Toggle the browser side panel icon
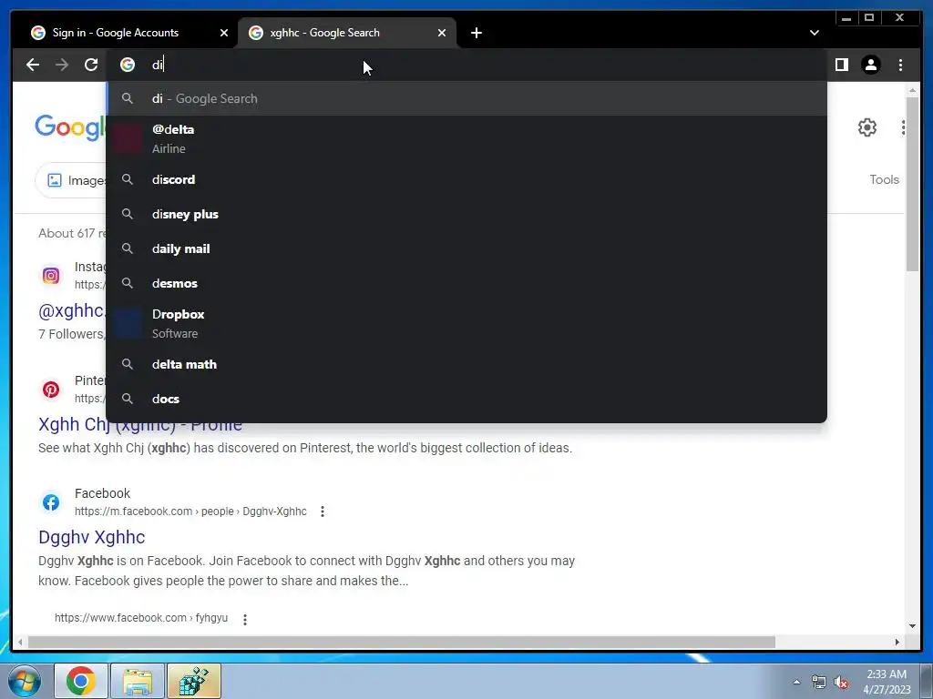Screen dimensions: 933x699 (x=841, y=65)
